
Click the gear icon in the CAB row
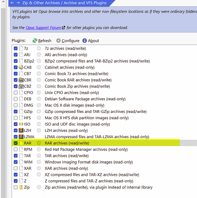(39, 67)
